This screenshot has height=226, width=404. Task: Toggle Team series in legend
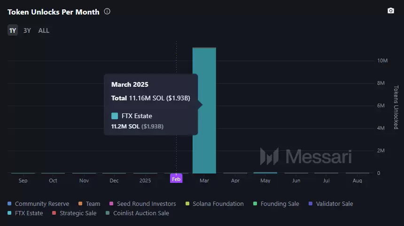[x=89, y=203]
